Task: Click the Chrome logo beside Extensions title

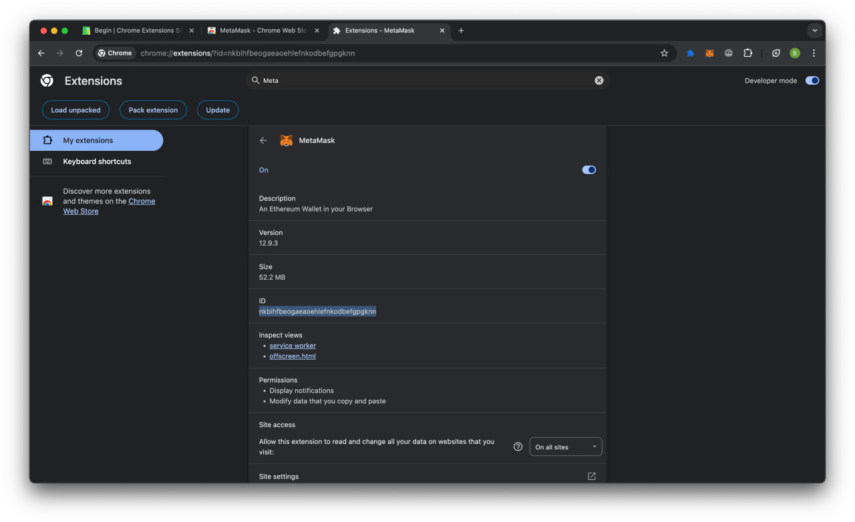Action: click(x=47, y=81)
